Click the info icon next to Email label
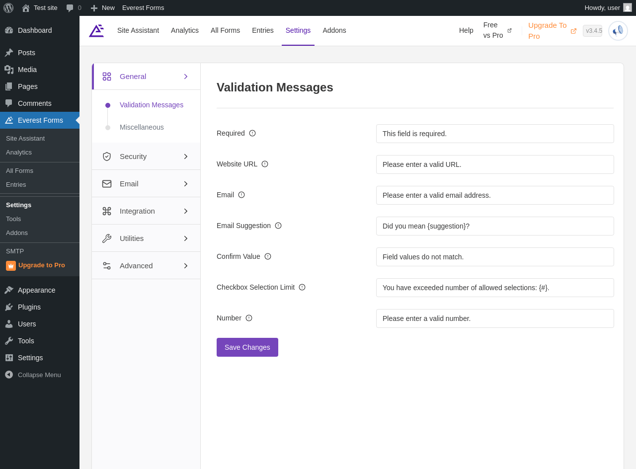Viewport: 636px width, 469px height. pos(241,195)
